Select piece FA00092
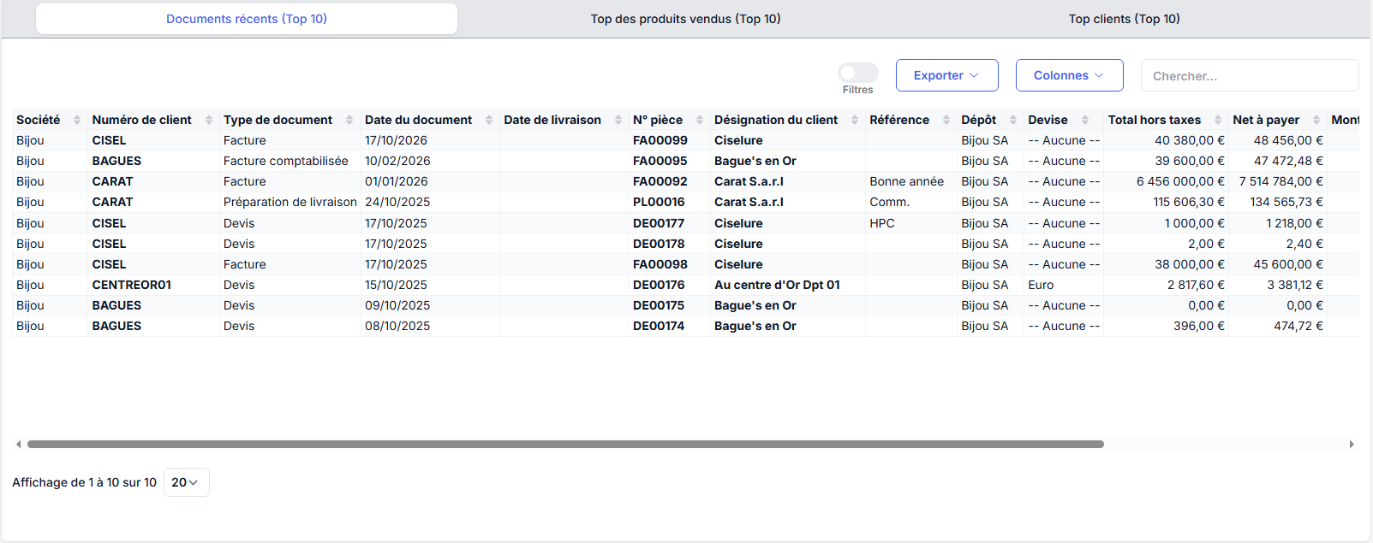Screen dimensions: 1373x543 point(660,181)
